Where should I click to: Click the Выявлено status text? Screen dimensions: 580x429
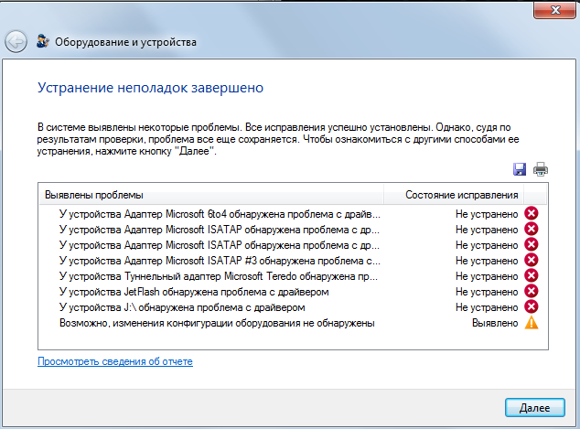(495, 323)
